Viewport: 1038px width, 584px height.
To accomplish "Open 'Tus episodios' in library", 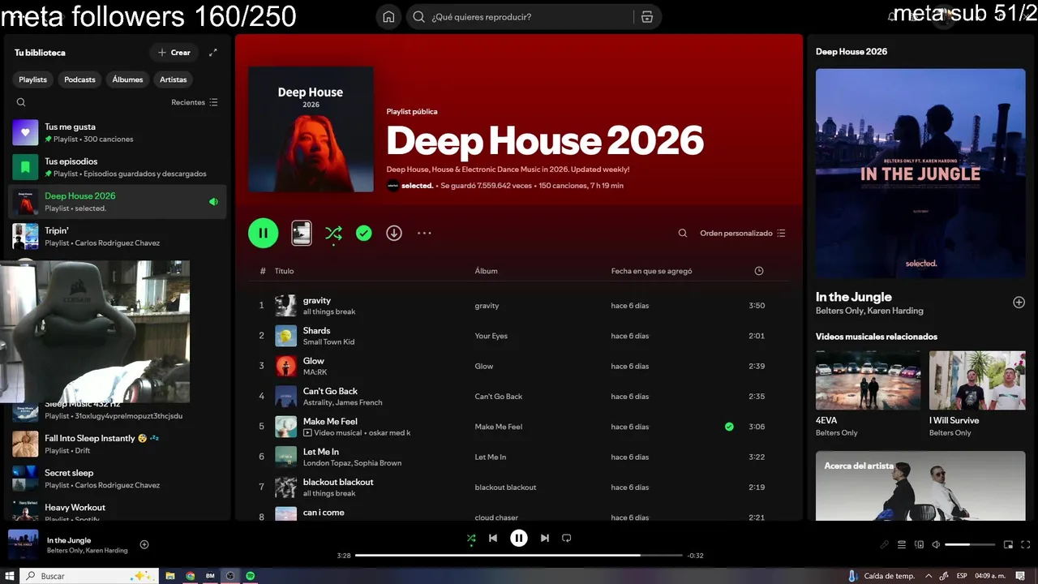I will [x=118, y=167].
